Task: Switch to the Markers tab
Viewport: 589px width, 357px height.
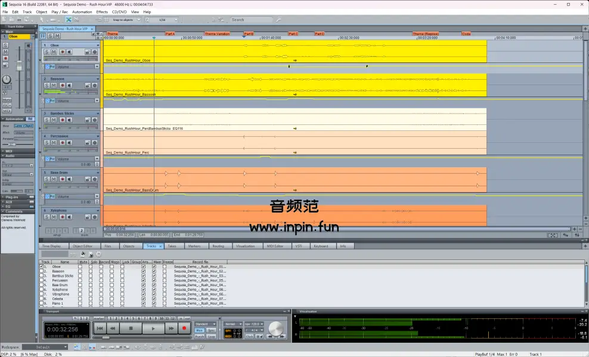Action: [194, 246]
